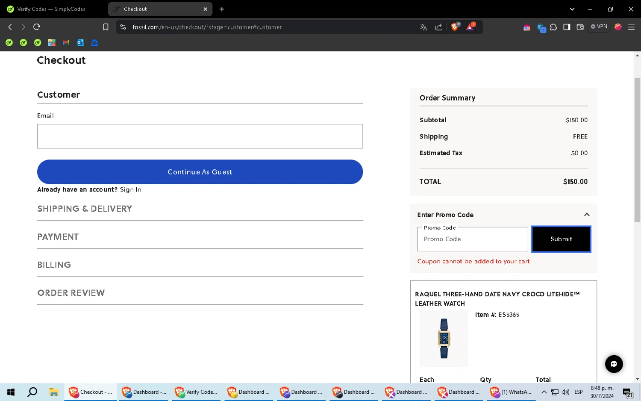Expand the ORDER REVIEW section
Screen dimensions: 641x401
(x=200, y=293)
